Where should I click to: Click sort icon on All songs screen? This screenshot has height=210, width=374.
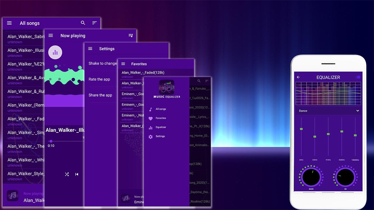[94, 23]
